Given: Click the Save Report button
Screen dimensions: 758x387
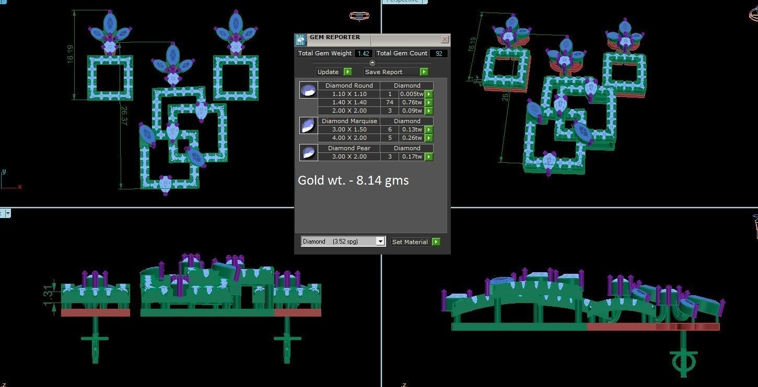Looking at the screenshot, I should coord(391,72).
